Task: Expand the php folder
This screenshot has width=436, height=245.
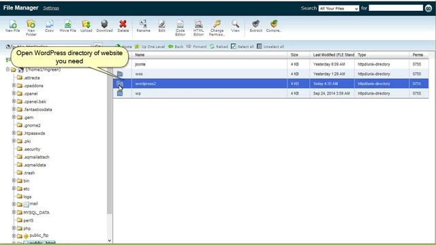Action: (14, 228)
